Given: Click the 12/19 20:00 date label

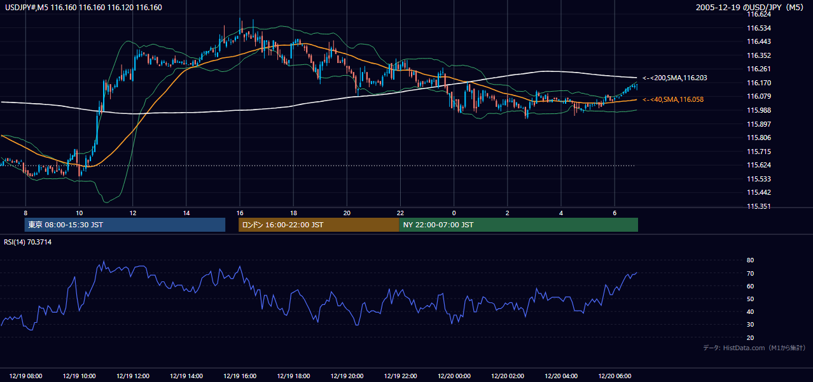Looking at the screenshot, I should [347, 376].
